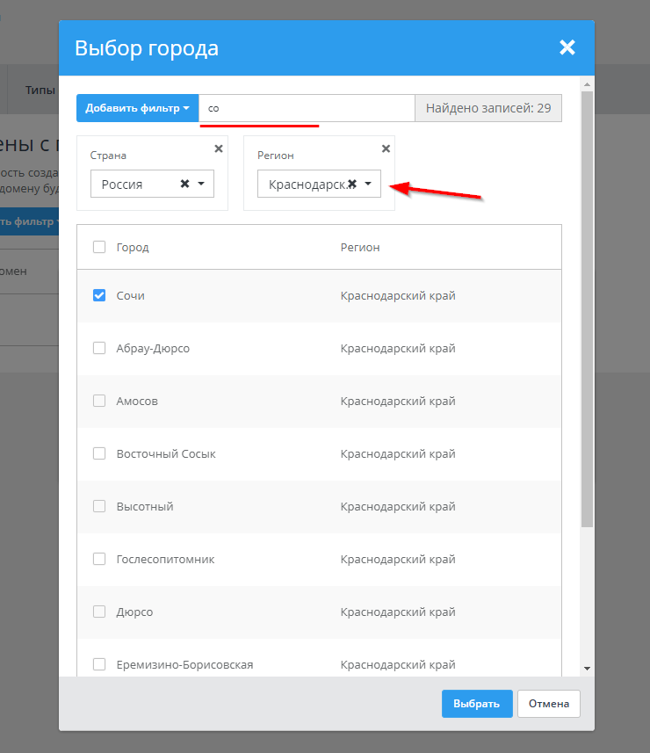
Task: Enable the Восточный Сосык checkbox
Action: click(99, 453)
